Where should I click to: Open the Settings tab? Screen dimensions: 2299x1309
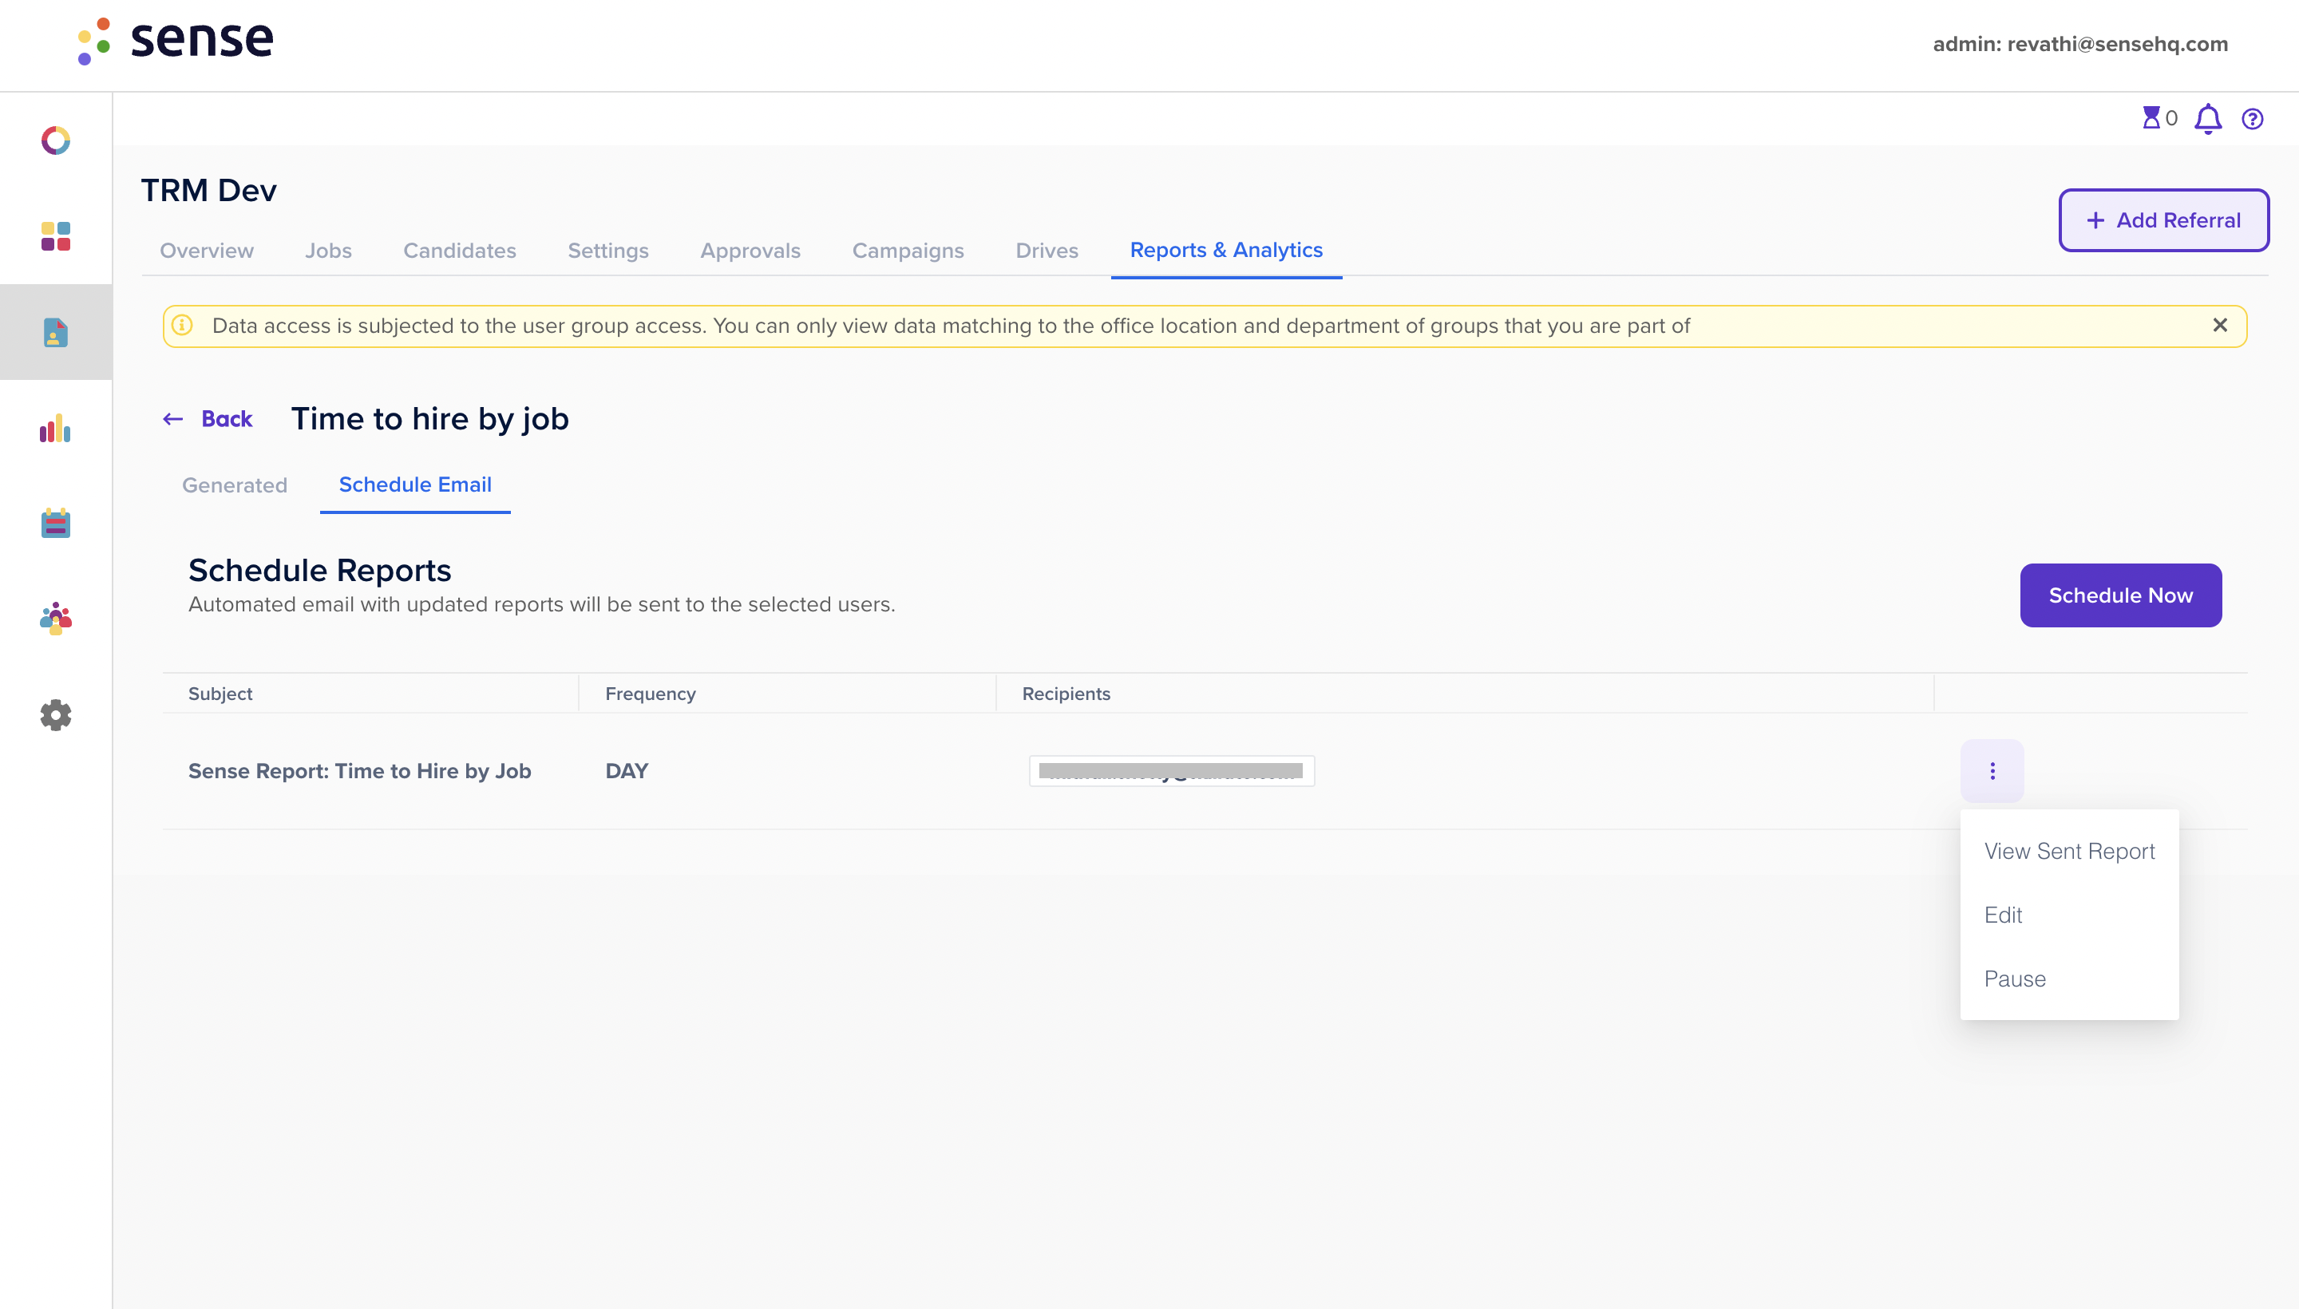click(609, 250)
